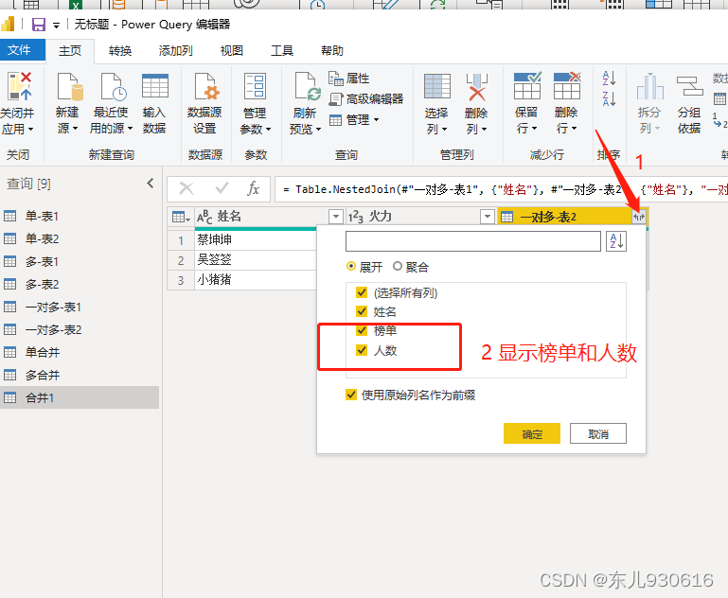Image resolution: width=728 pixels, height=598 pixels.
Task: Click Choose Columns (选择列) icon
Action: 436,86
